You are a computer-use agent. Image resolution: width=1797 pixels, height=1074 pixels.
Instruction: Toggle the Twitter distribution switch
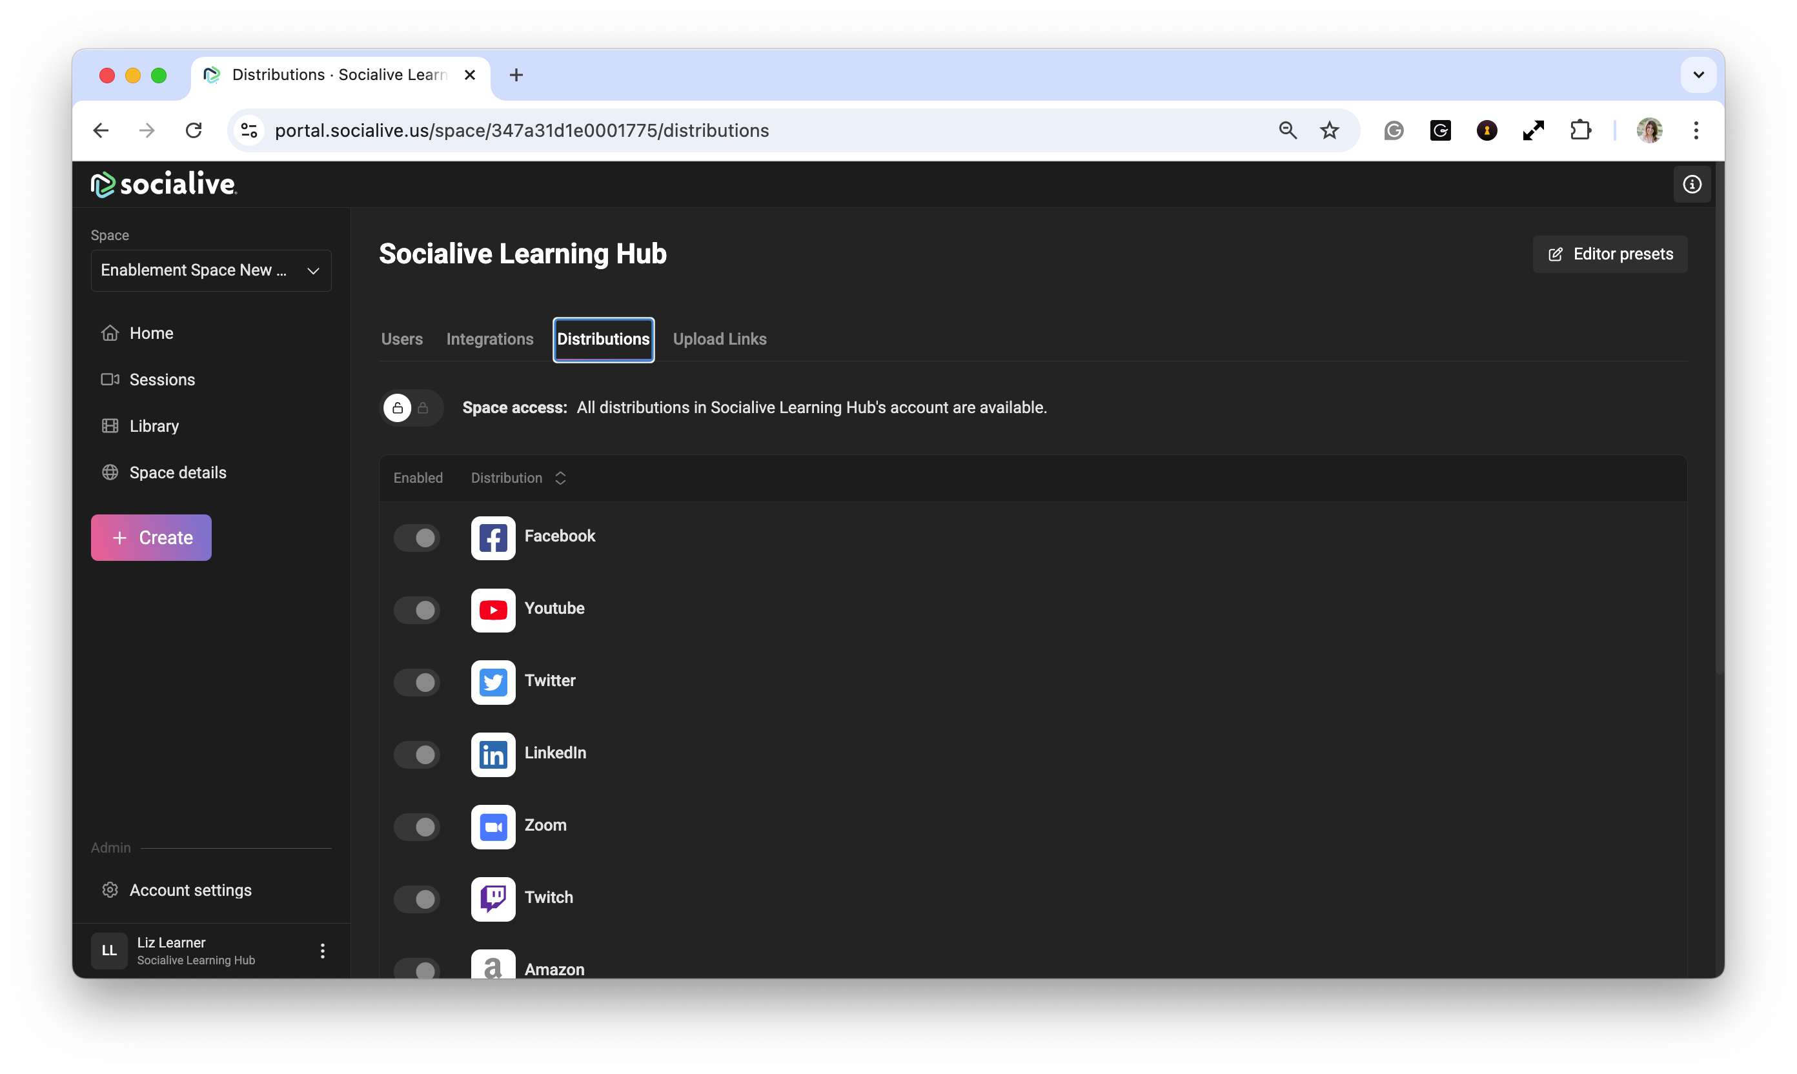coord(417,682)
